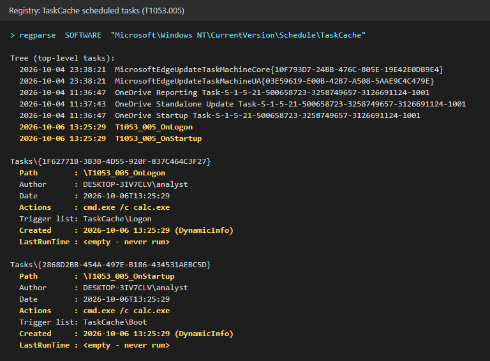The height and width of the screenshot is (361, 490).
Task: Click the Tasks\{1F62771B-3B3B-4D55-920F-837C464C3F27} key header
Action: pos(110,161)
